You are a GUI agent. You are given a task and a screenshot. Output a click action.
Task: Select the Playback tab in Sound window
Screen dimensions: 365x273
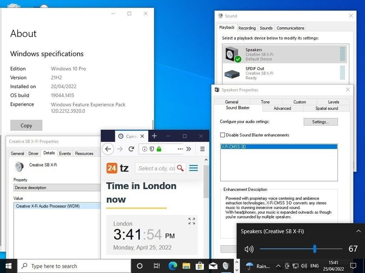click(227, 27)
